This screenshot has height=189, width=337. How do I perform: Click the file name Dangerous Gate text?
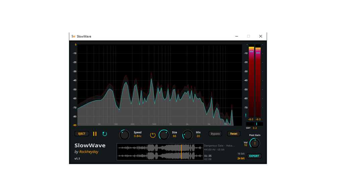click(219, 146)
